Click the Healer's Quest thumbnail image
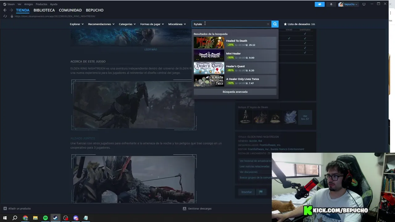Screen dimensions: 395x222 [209, 68]
